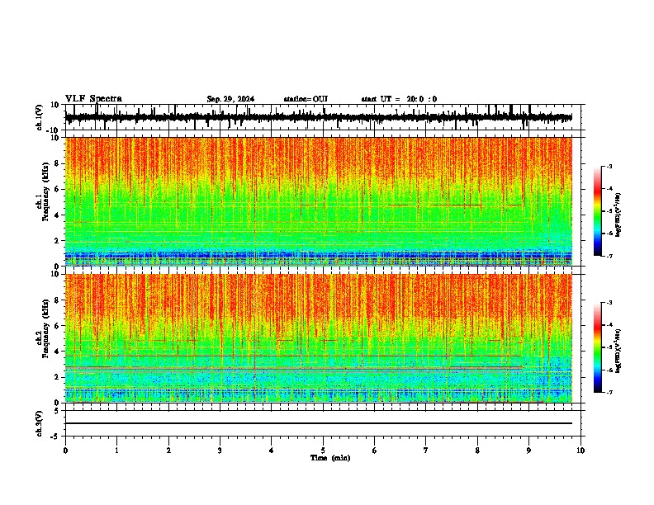The height and width of the screenshot is (505, 654).
Task: Click the start UT 20:0:0 label
Action: click(x=399, y=99)
